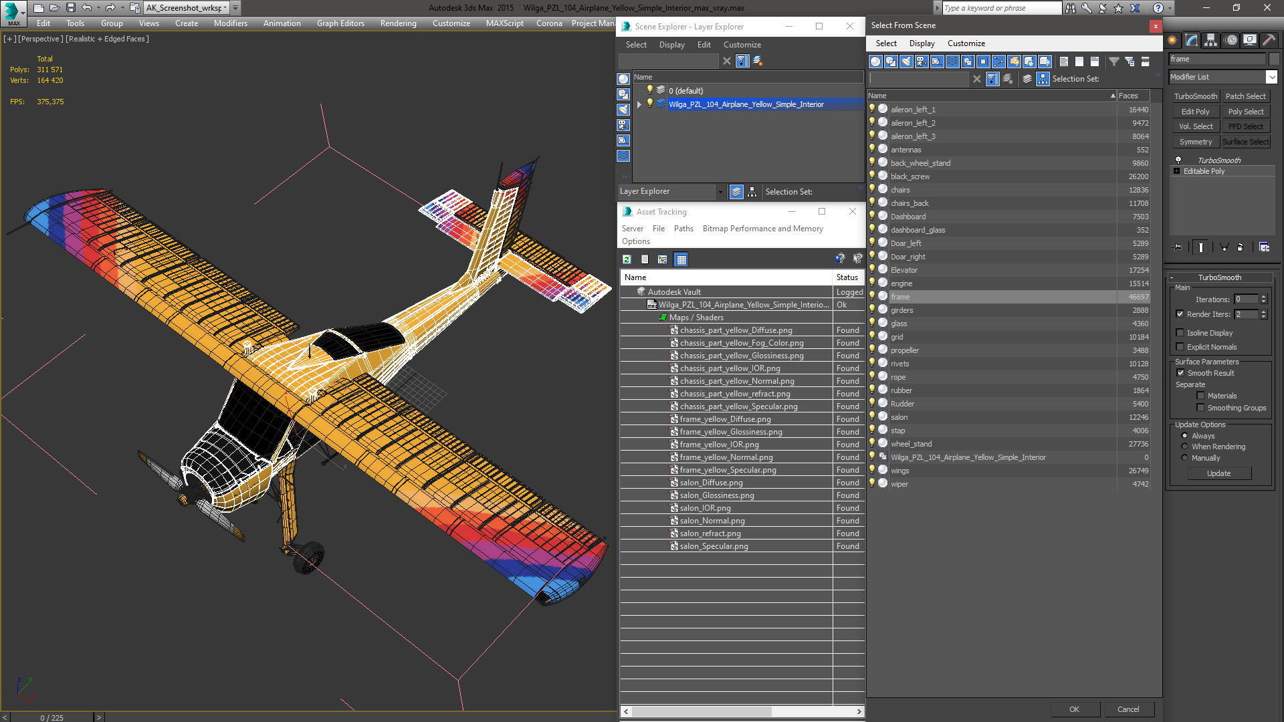Toggle Display Cameras filter in Select From Scene

point(922,62)
